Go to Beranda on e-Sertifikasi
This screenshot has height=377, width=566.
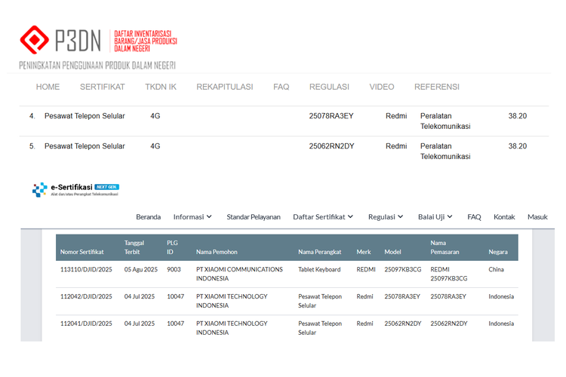(x=149, y=217)
